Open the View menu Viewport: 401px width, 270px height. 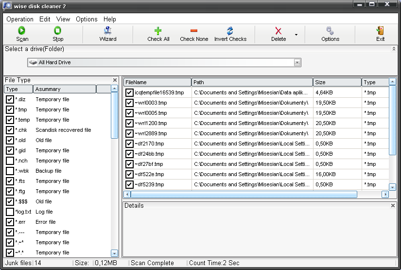tap(63, 19)
